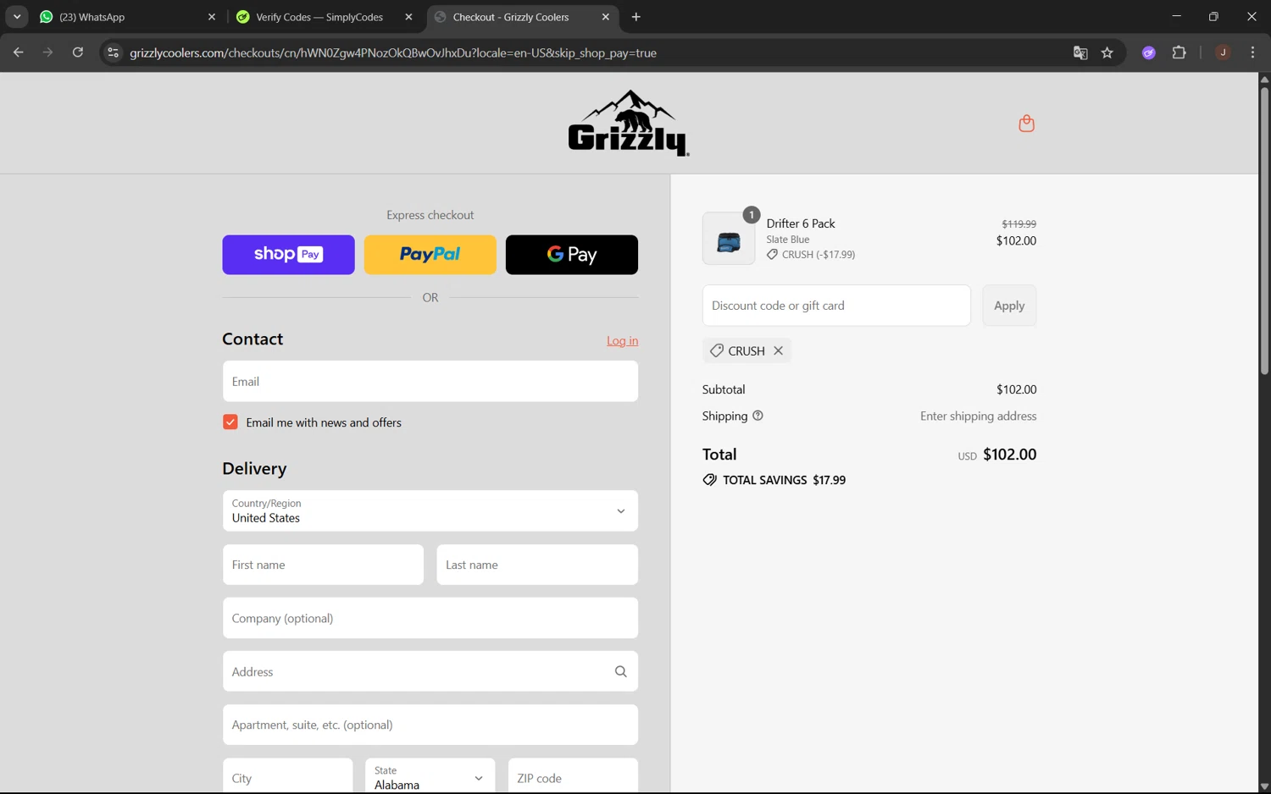Switch to the WhatsApp tab

click(128, 17)
